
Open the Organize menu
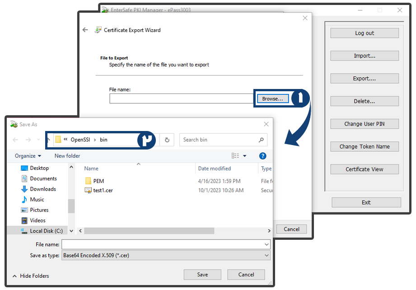[x=28, y=156]
